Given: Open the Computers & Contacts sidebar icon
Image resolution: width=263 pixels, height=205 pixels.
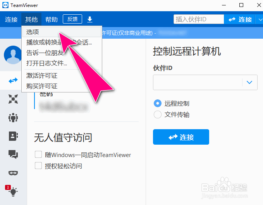Looking at the screenshot, I should point(13,136).
